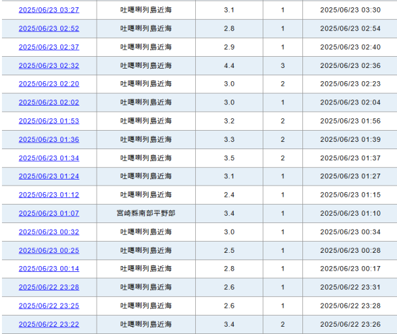
Task: Select magnitude 3.3 in the 01:36 row
Action: pyautogui.click(x=229, y=139)
